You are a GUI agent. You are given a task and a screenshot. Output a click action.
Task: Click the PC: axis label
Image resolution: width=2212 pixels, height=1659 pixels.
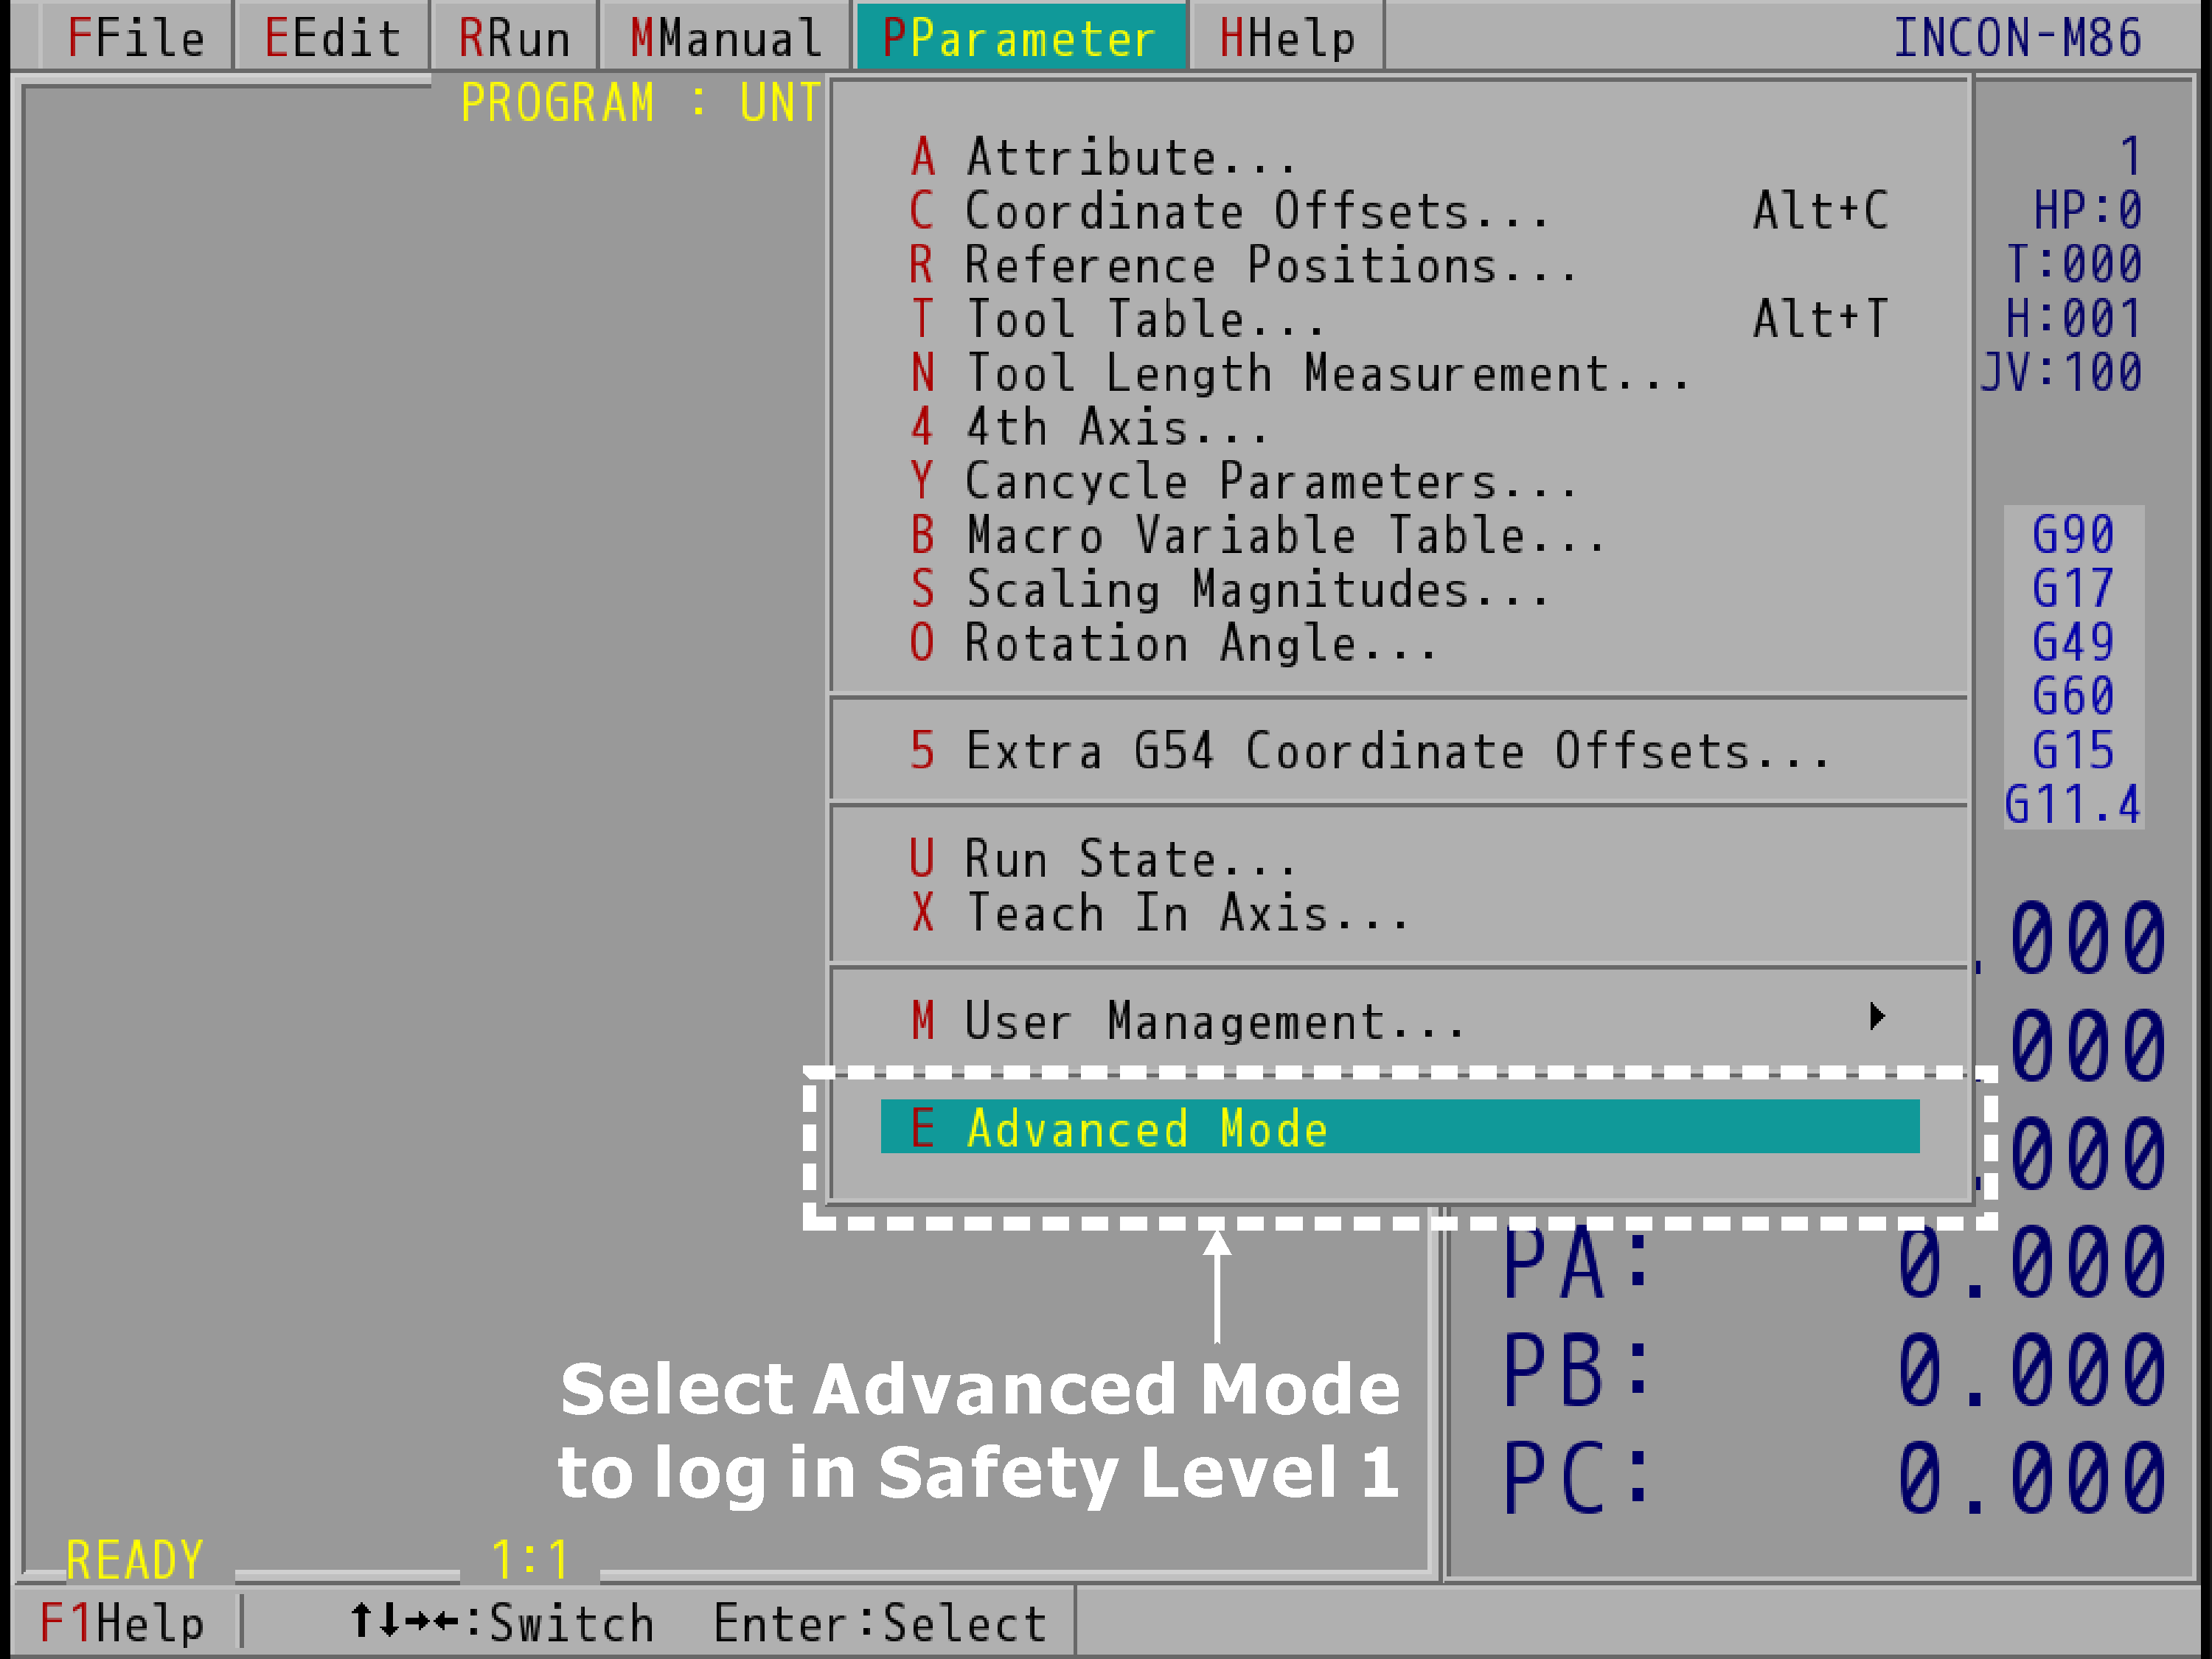point(1577,1478)
